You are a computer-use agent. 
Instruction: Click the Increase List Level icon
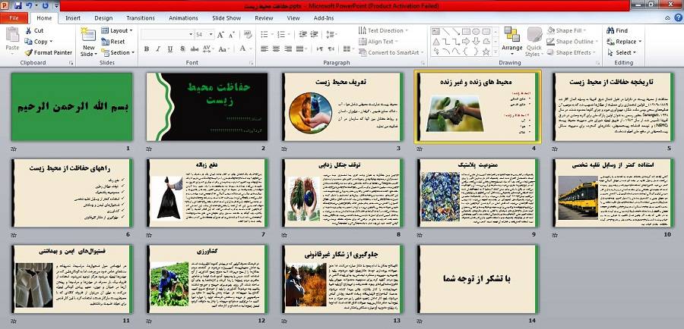click(315, 34)
